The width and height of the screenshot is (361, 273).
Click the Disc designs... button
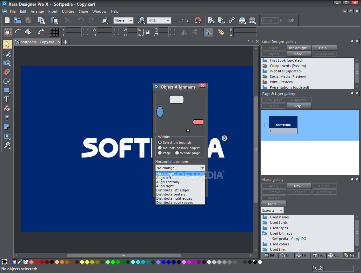click(x=299, y=48)
